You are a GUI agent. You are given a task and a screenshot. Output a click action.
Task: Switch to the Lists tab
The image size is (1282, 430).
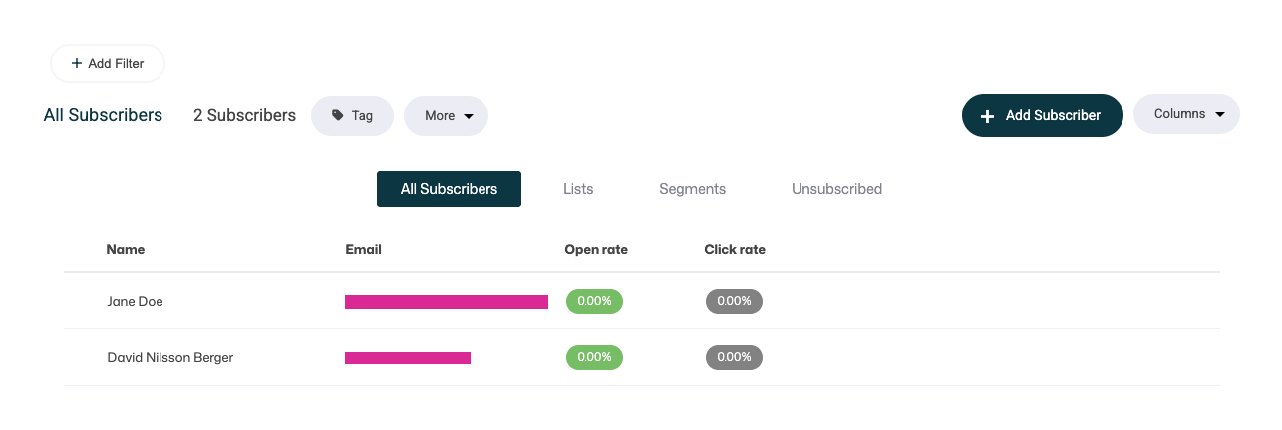[x=578, y=189]
